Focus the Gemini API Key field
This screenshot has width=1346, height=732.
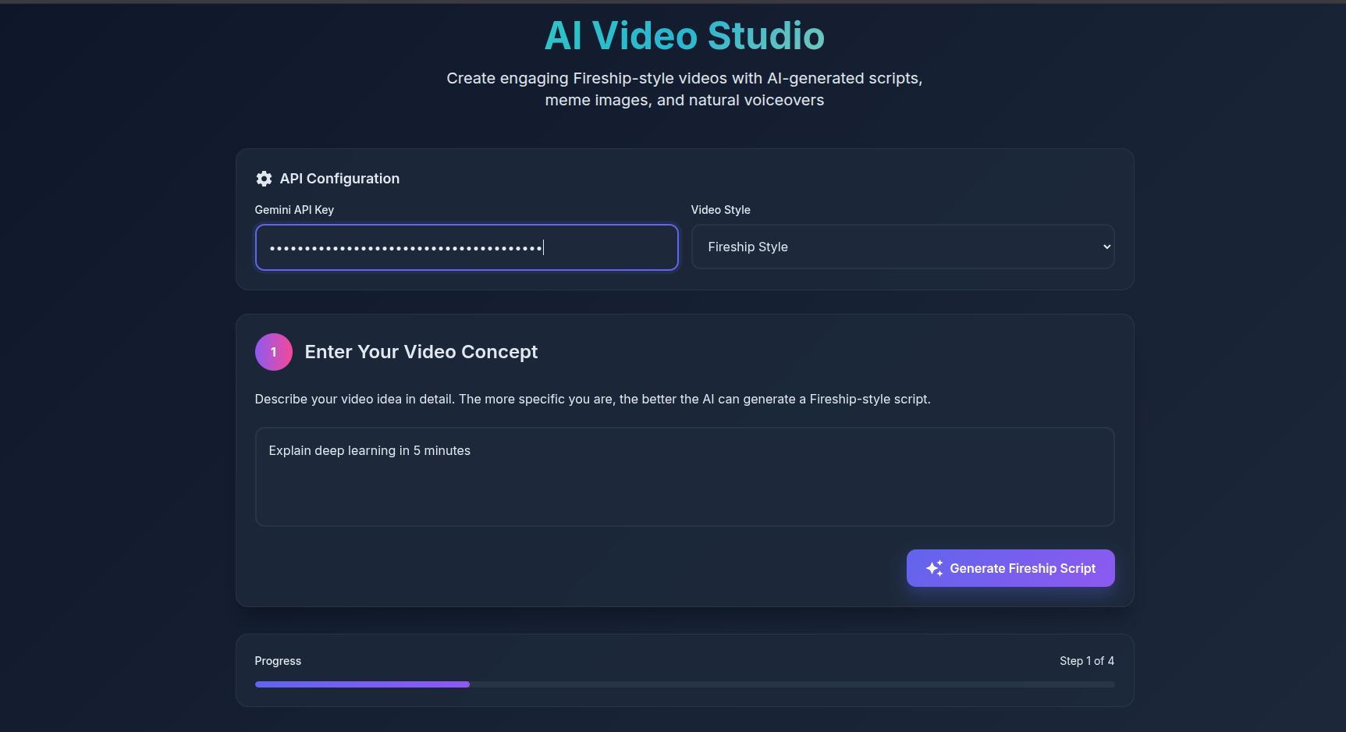click(x=467, y=247)
